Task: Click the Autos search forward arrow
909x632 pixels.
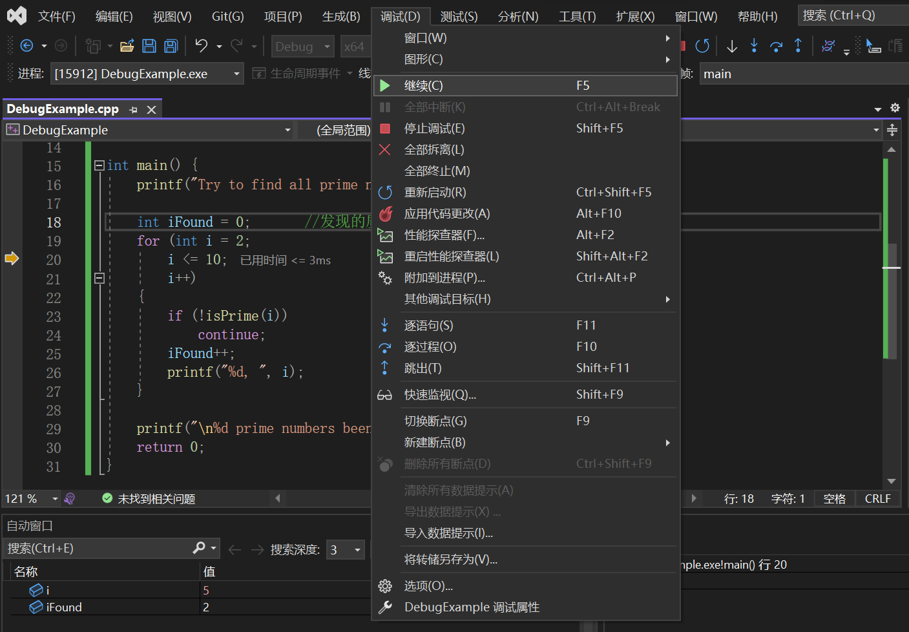Action: click(x=257, y=549)
